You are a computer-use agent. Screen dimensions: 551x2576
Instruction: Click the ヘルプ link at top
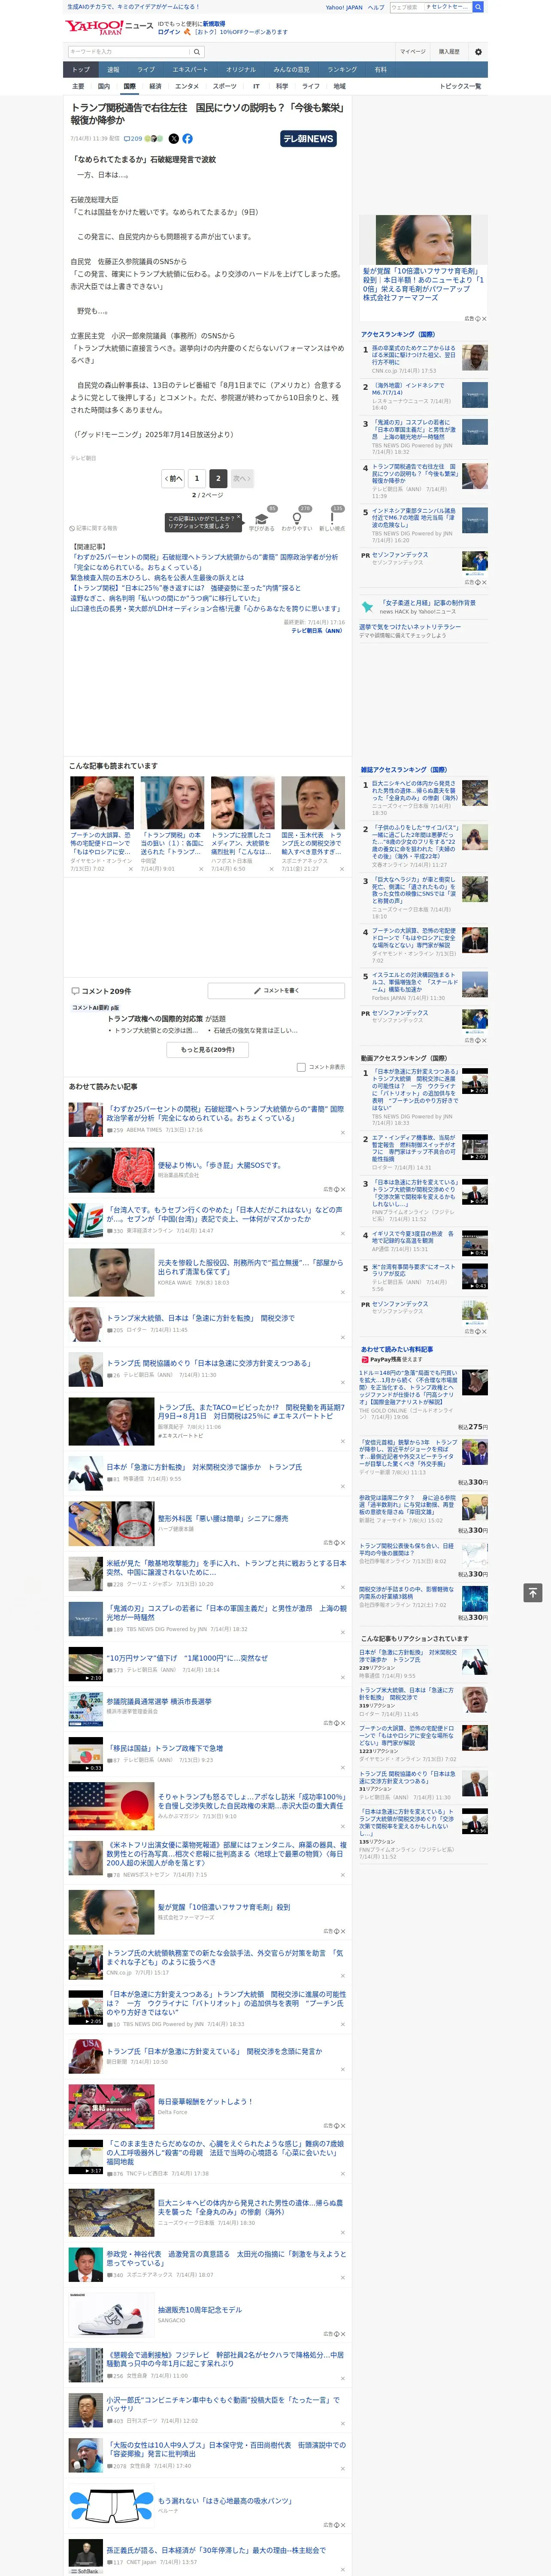coord(376,7)
